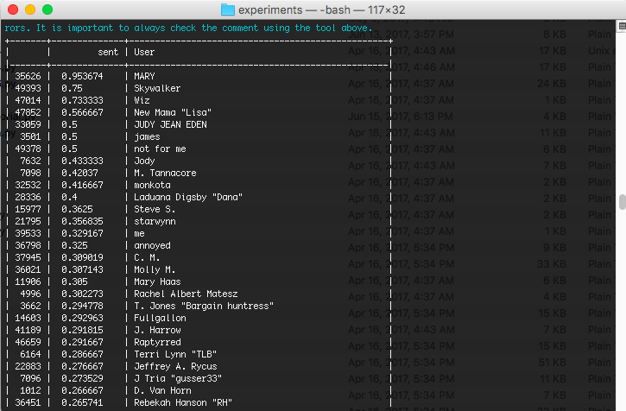Click the index value 33059
Image resolution: width=626 pixels, height=411 pixels.
[28, 124]
